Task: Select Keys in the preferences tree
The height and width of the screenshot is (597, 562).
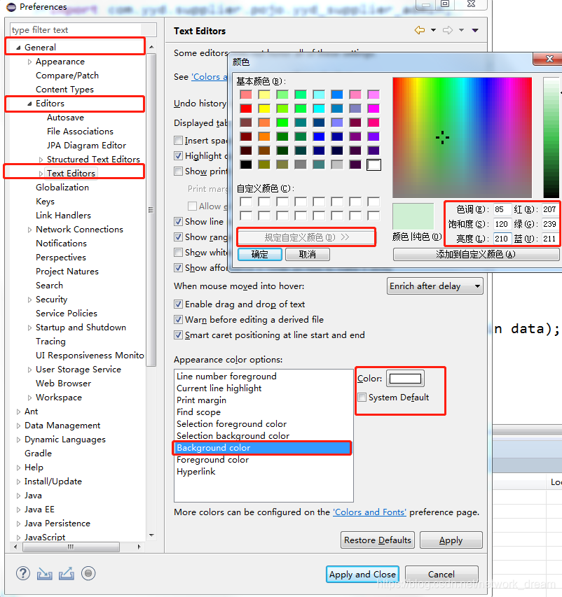Action: [45, 202]
